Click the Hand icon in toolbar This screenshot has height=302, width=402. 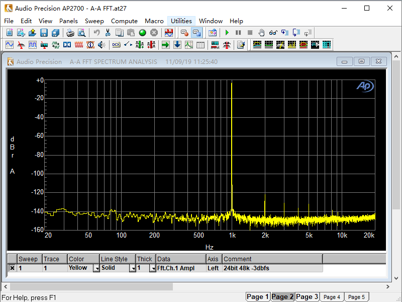pos(261,33)
